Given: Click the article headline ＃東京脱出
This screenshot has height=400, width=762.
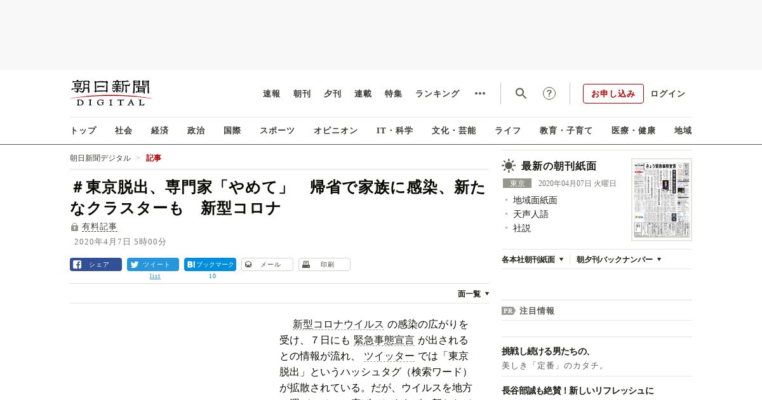Looking at the screenshot, I should (x=277, y=197).
